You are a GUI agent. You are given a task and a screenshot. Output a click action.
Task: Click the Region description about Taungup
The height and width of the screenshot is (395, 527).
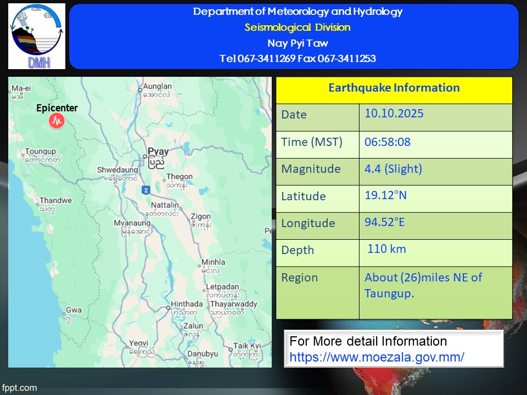423,285
